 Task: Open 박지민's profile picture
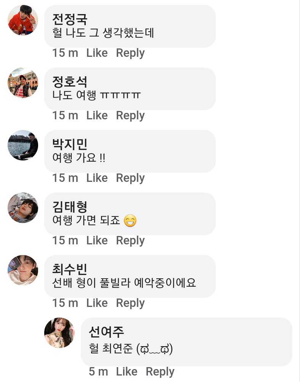23,145
